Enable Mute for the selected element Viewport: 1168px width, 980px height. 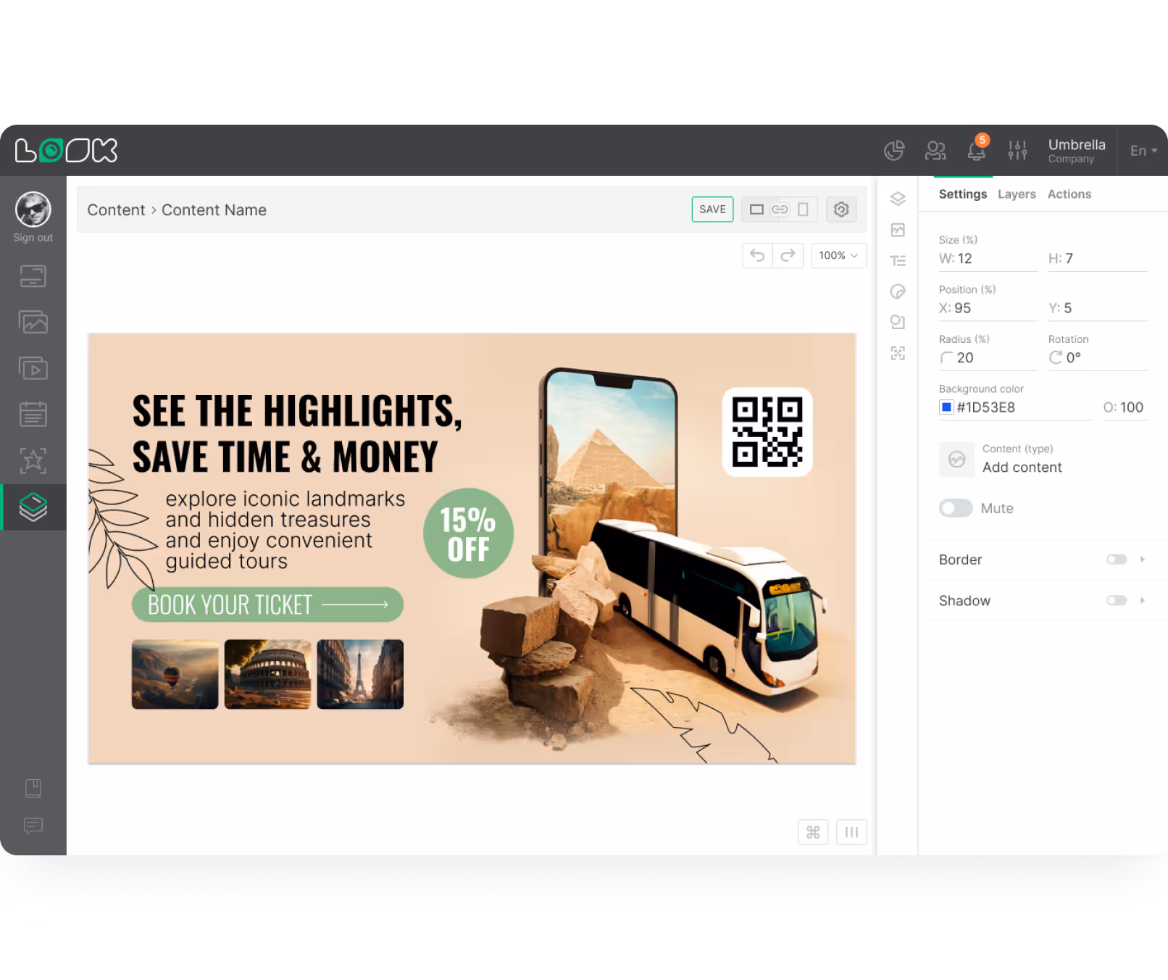pyautogui.click(x=956, y=508)
